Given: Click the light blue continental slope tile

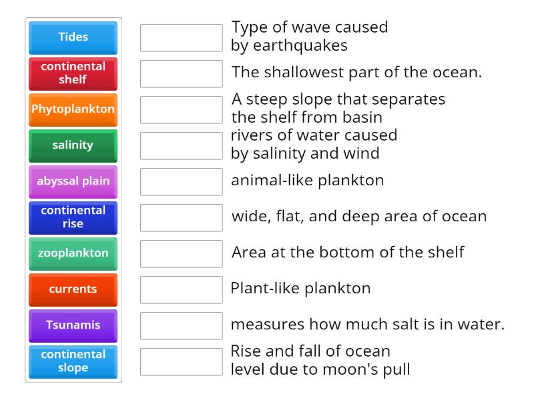Looking at the screenshot, I should [x=72, y=361].
